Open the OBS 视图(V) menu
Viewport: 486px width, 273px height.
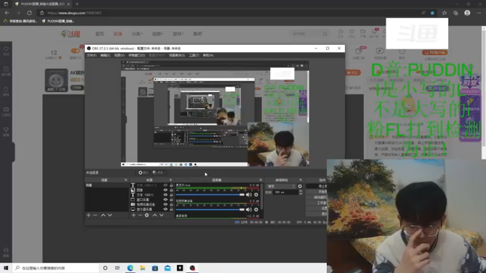pos(119,55)
